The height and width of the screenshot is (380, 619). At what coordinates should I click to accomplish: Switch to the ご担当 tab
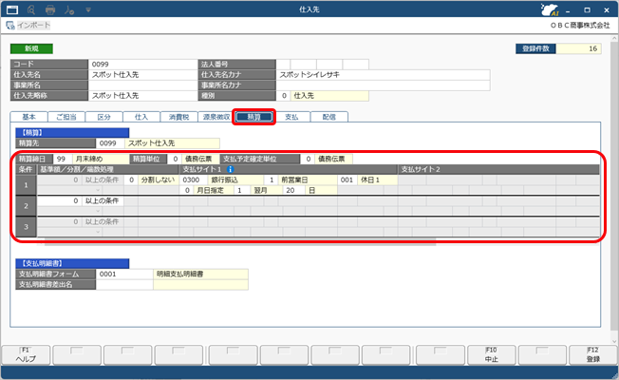tap(66, 117)
